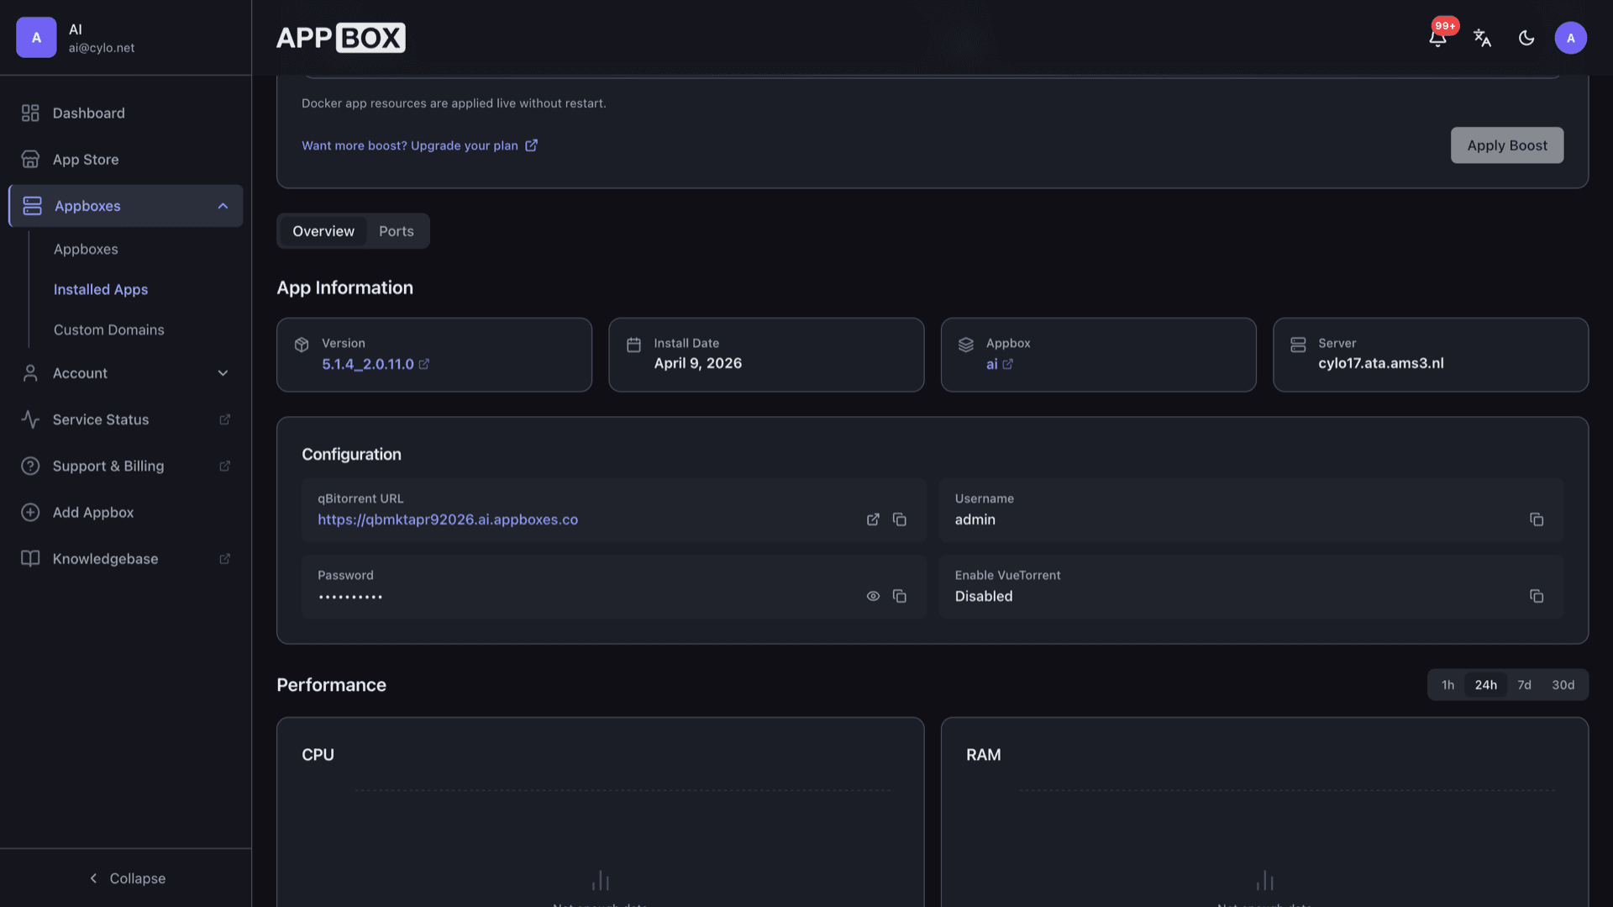The height and width of the screenshot is (907, 1613).
Task: Select Installed Apps in sidebar
Action: [101, 289]
